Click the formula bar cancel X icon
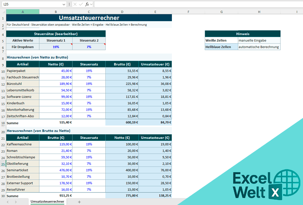The image size is (303, 205). click(75, 4)
